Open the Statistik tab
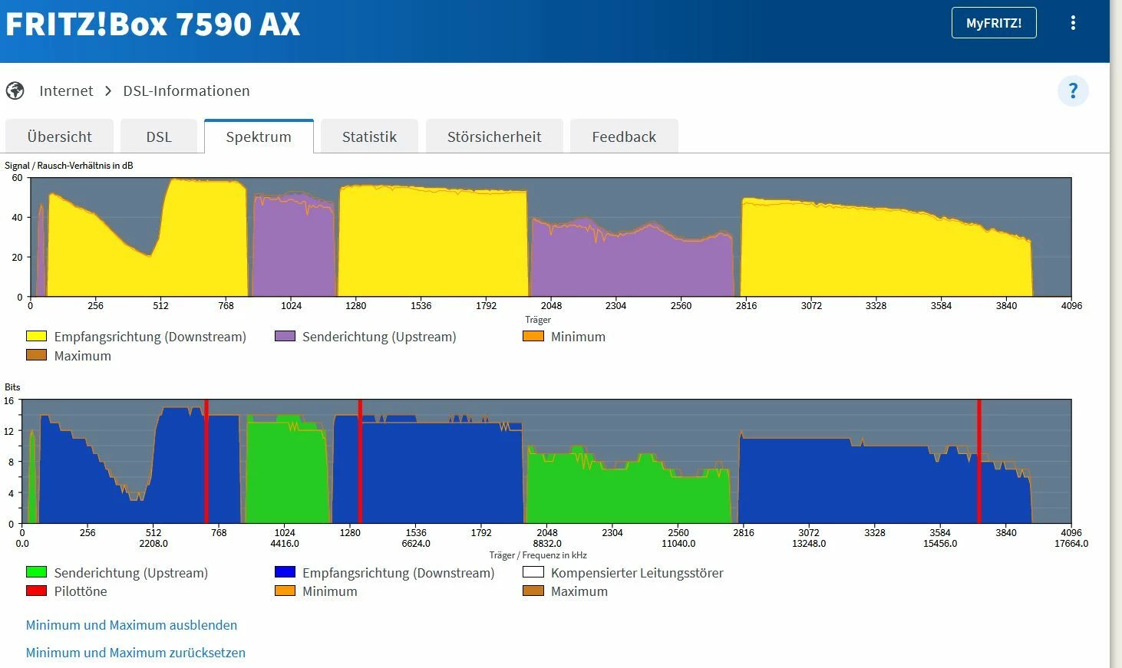 click(x=369, y=137)
